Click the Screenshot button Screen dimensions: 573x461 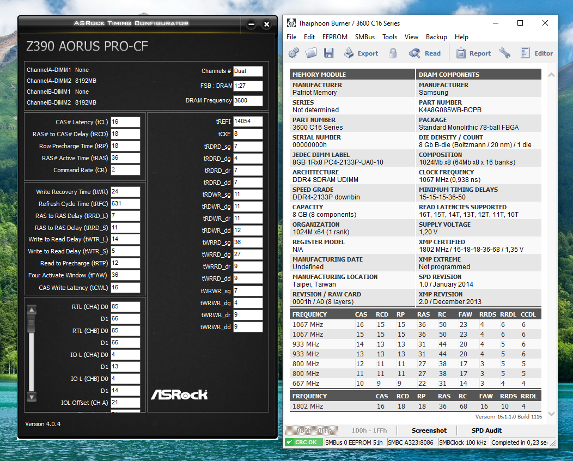tap(429, 430)
